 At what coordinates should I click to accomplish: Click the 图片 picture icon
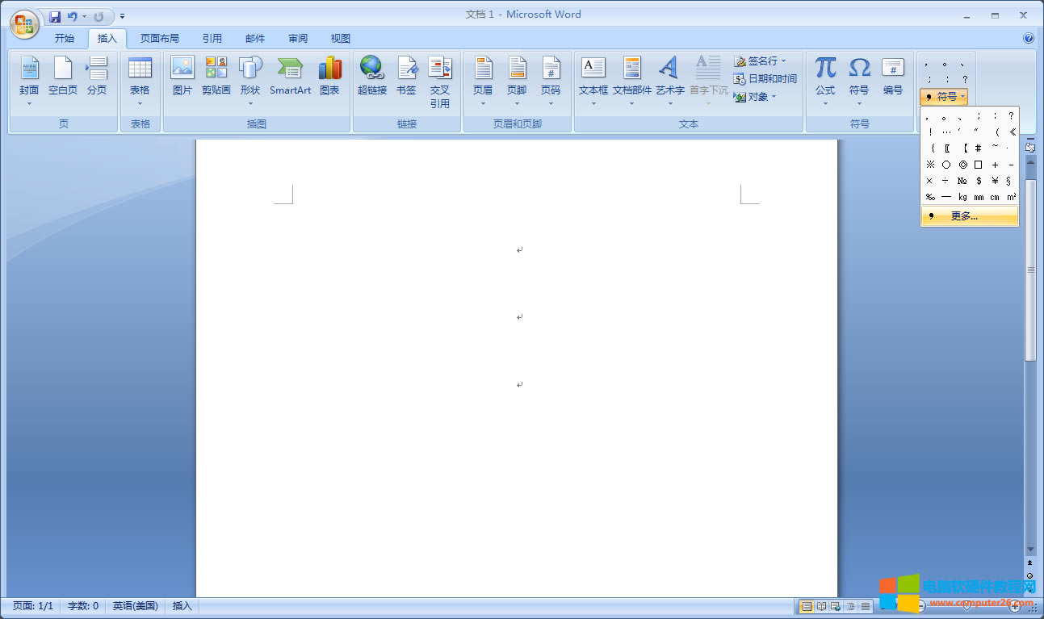pyautogui.click(x=182, y=76)
